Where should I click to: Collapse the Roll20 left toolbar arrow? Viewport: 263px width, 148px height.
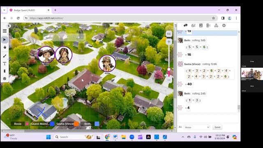9,26
